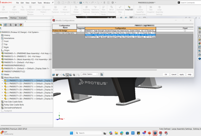The height and width of the screenshot is (136, 201).
Task: Click Cancel in Modify Configurations dialog
Action: (x=174, y=74)
